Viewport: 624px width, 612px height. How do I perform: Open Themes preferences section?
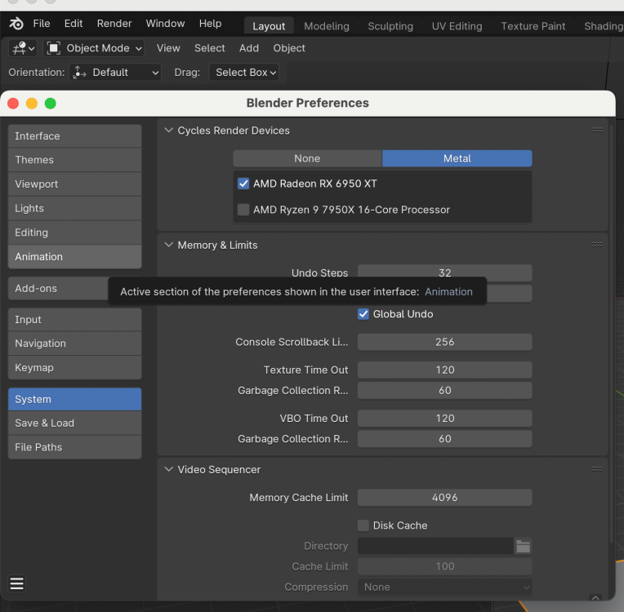pos(75,160)
